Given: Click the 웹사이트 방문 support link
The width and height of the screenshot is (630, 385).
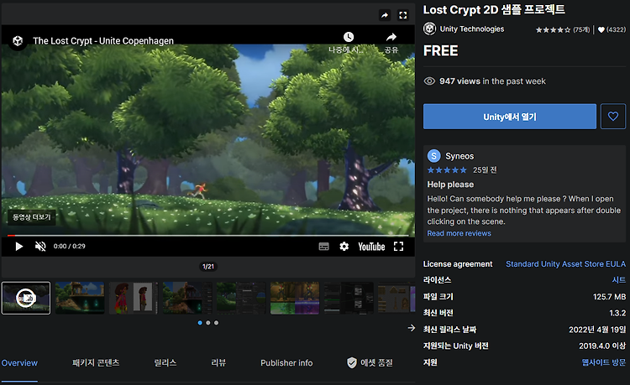Looking at the screenshot, I should [603, 362].
